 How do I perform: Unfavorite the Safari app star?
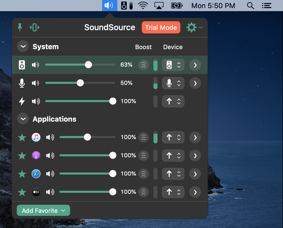point(22,174)
